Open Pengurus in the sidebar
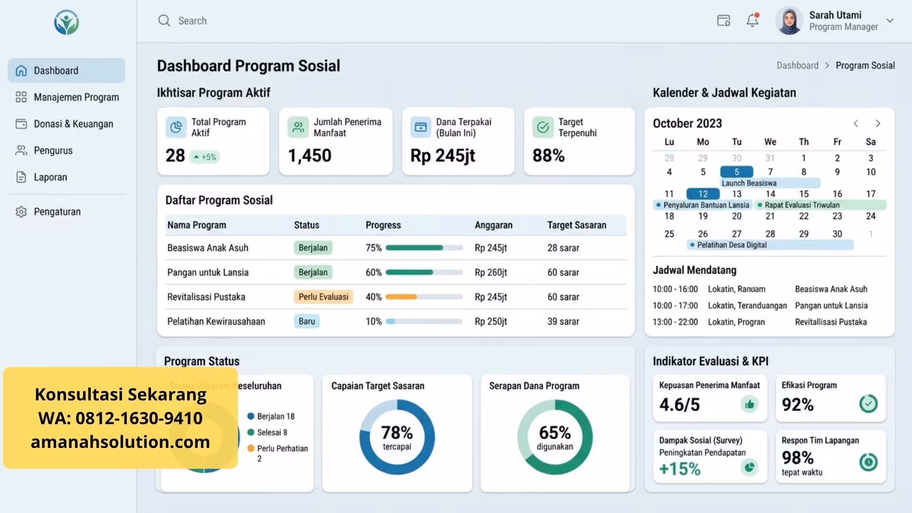 [x=66, y=151]
